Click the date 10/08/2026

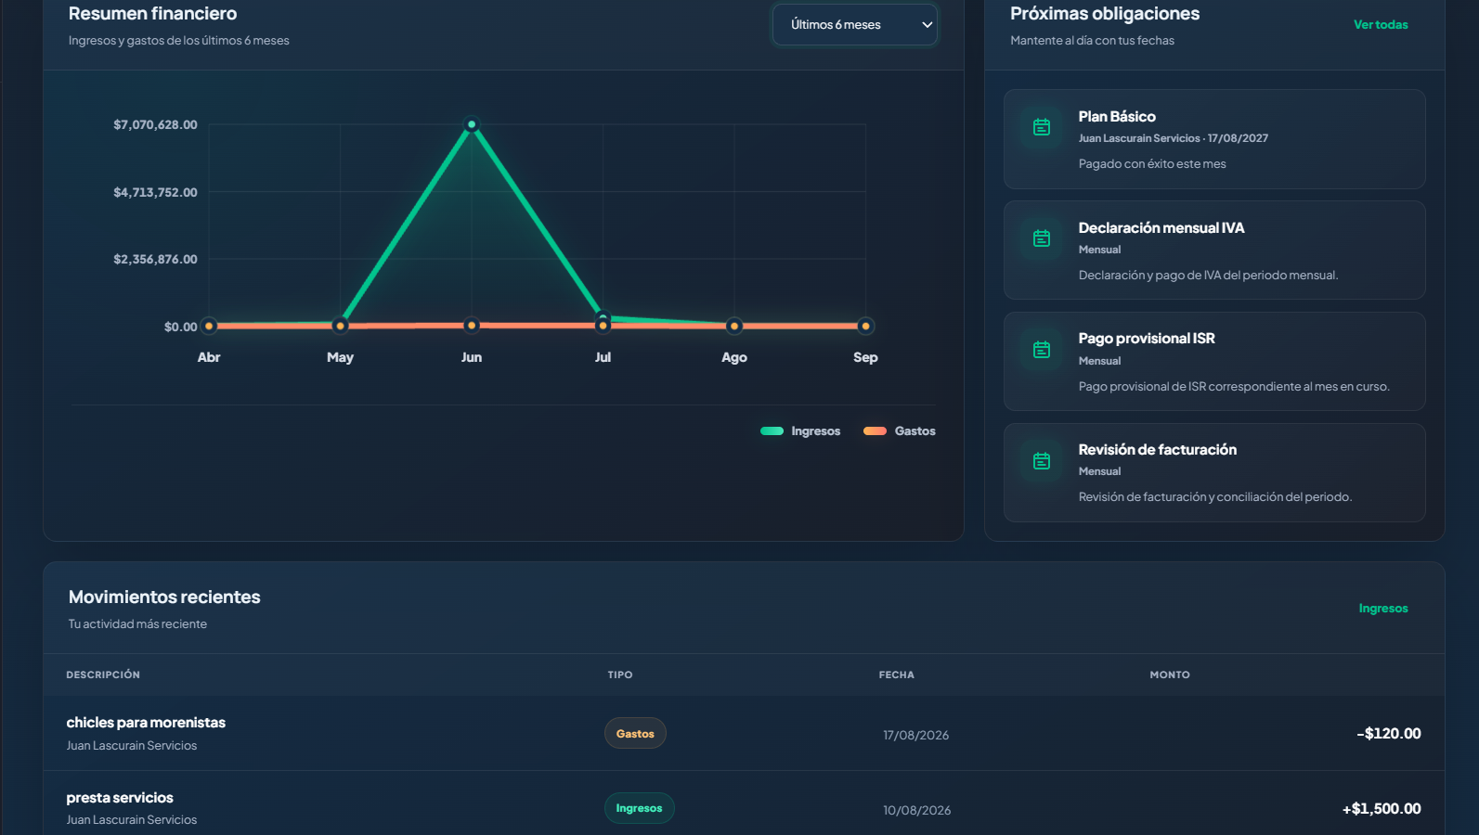[x=916, y=810]
